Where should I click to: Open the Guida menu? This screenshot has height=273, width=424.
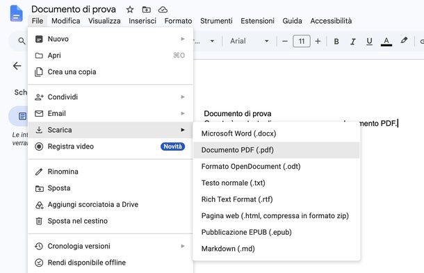(x=293, y=21)
